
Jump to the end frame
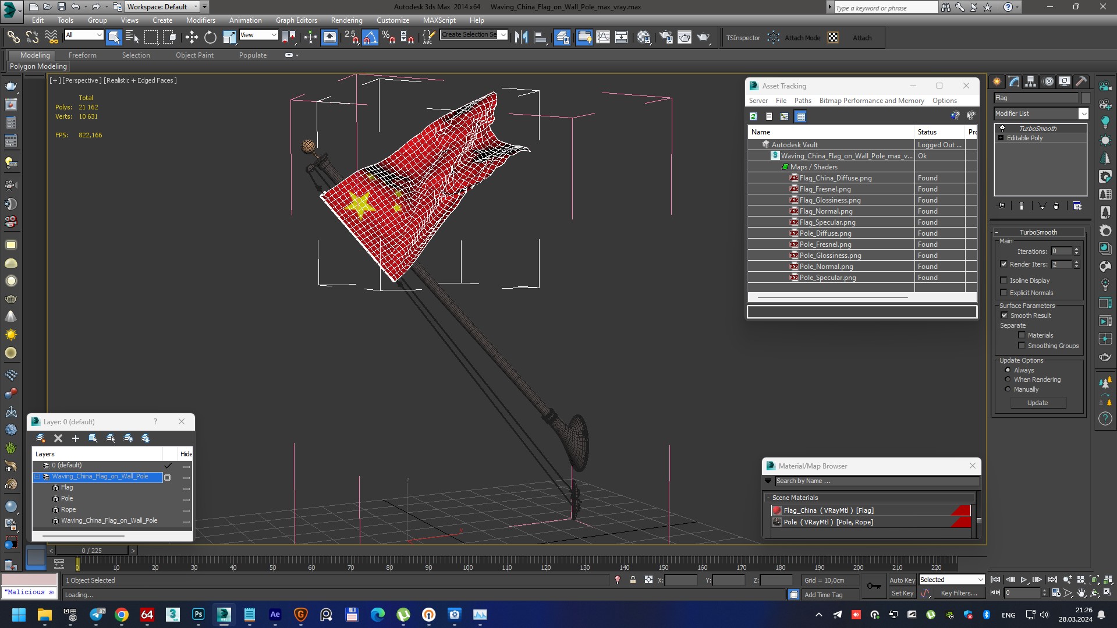tap(1052, 580)
